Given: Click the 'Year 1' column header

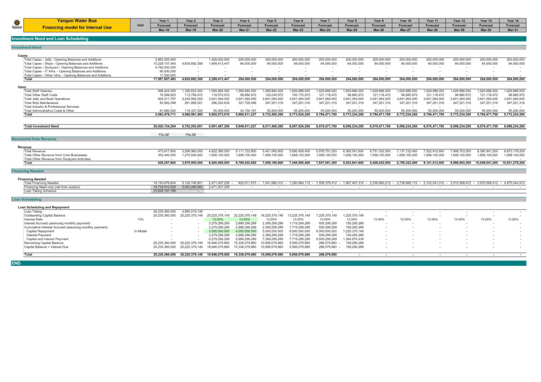Looking at the screenshot, I should 164,21.
